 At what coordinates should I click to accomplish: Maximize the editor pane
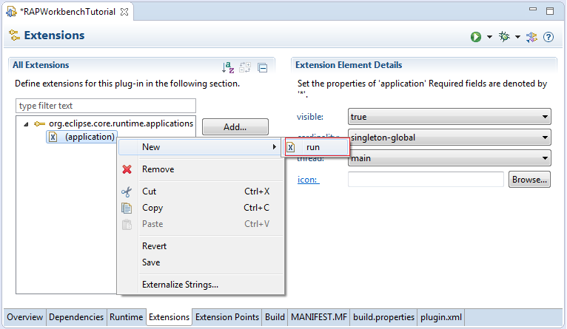(550, 11)
